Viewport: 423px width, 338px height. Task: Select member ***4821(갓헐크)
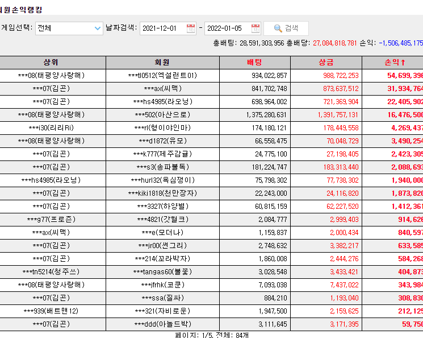coord(163,219)
